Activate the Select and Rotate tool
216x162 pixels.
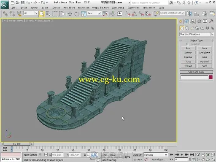(76, 14)
